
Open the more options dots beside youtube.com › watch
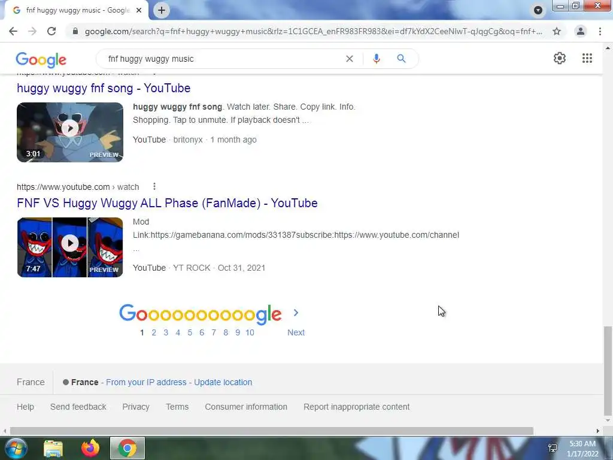pos(154,187)
